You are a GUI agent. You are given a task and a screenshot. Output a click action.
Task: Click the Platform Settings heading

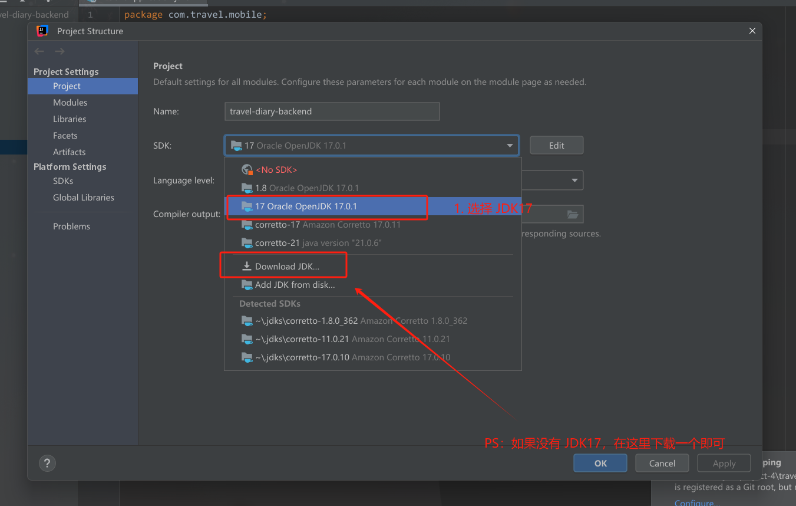coord(70,167)
